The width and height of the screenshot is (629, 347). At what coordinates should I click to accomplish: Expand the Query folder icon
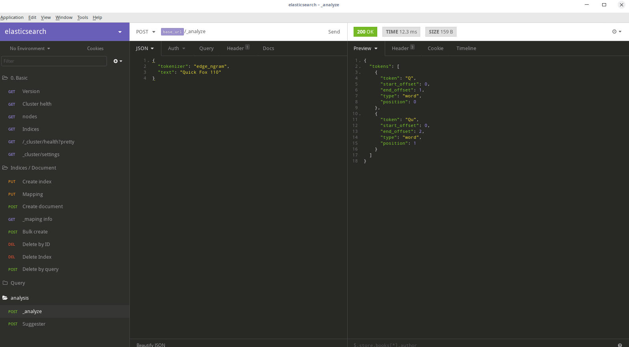pyautogui.click(x=5, y=283)
